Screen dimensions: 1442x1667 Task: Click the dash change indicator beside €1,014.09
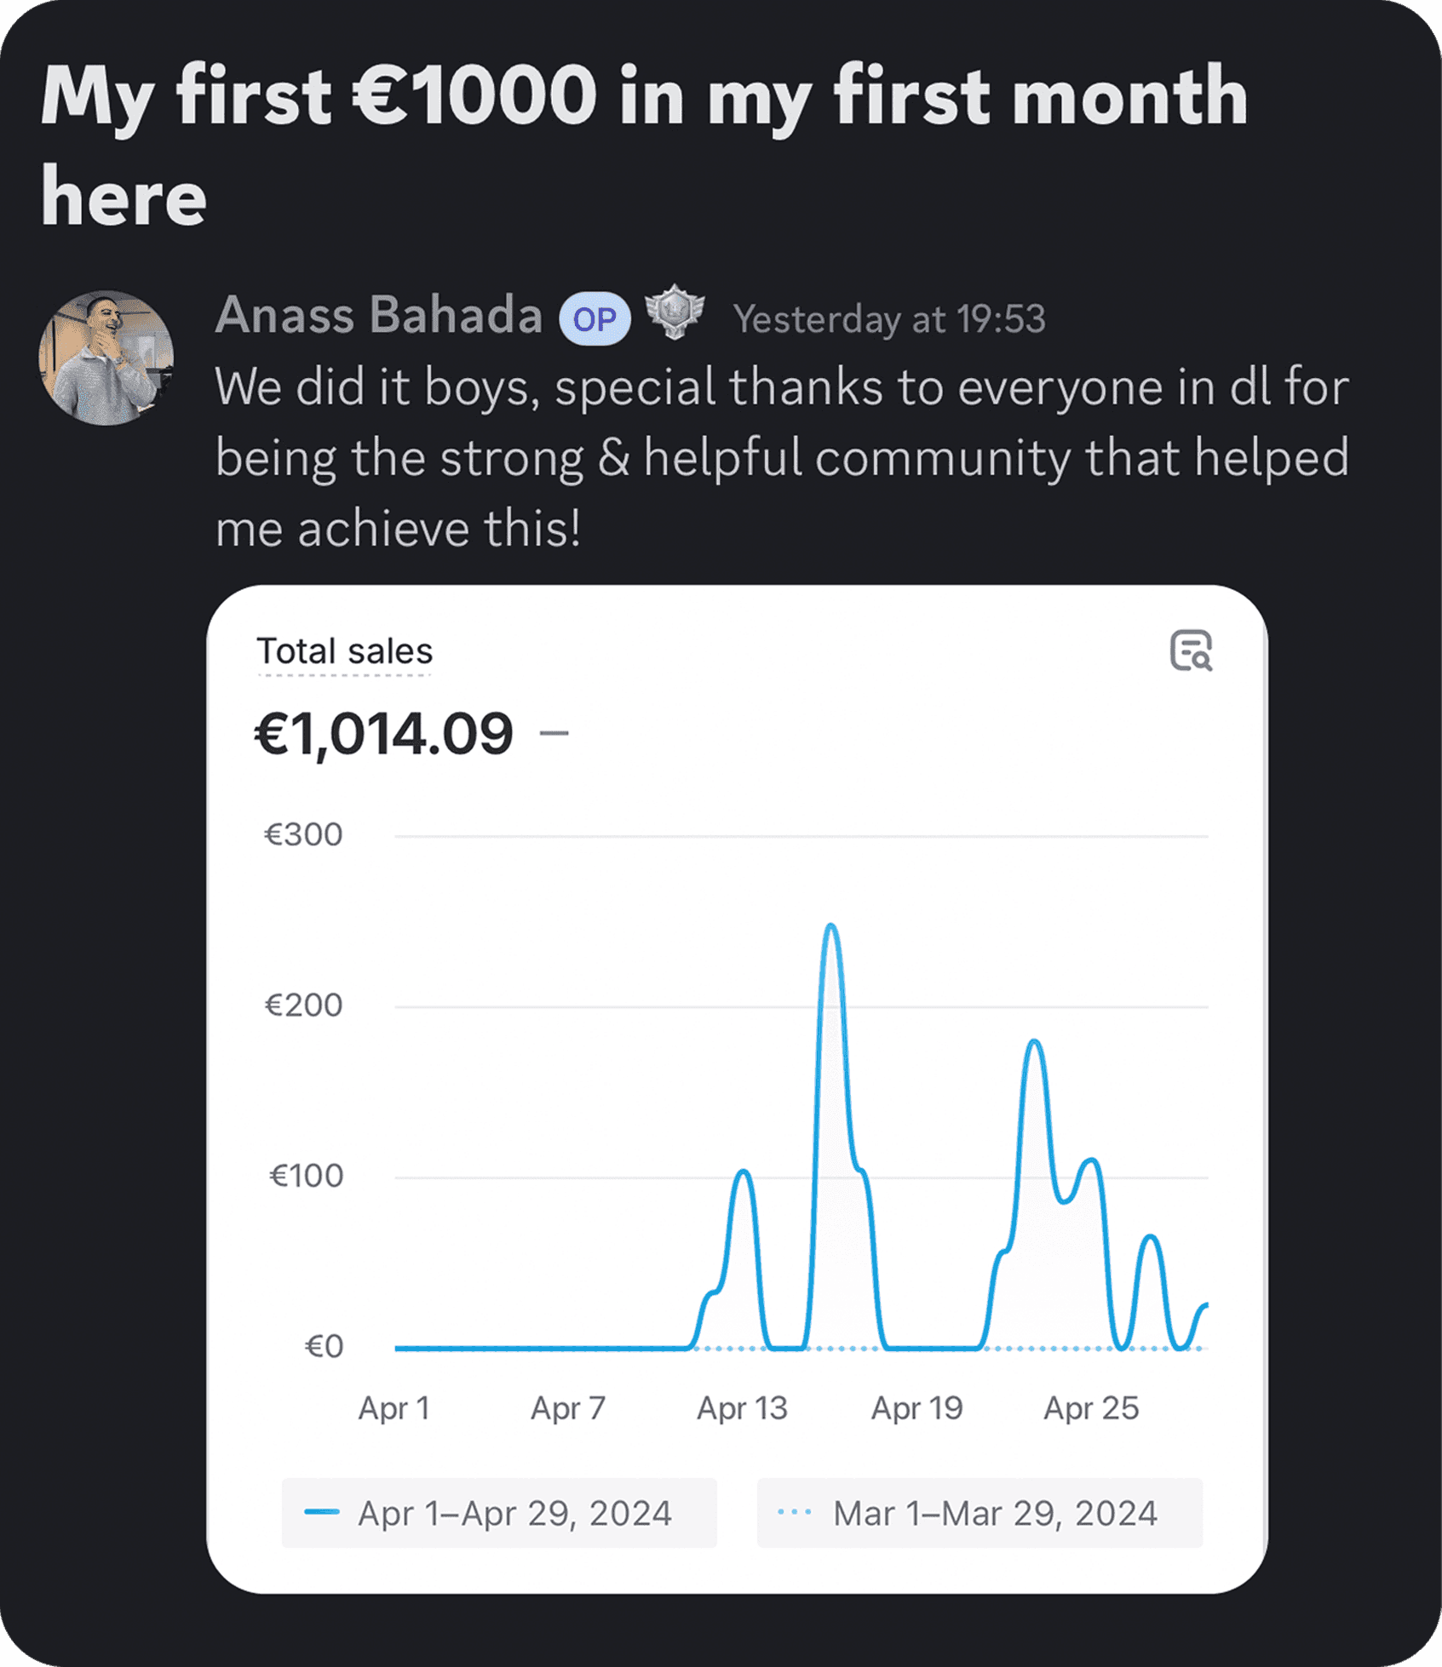click(554, 733)
